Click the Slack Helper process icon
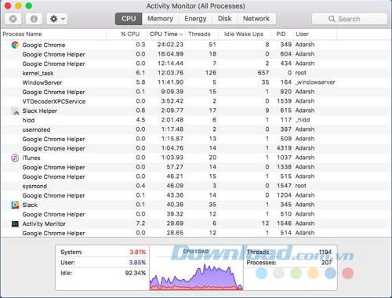The image size is (392, 298). click(15, 111)
